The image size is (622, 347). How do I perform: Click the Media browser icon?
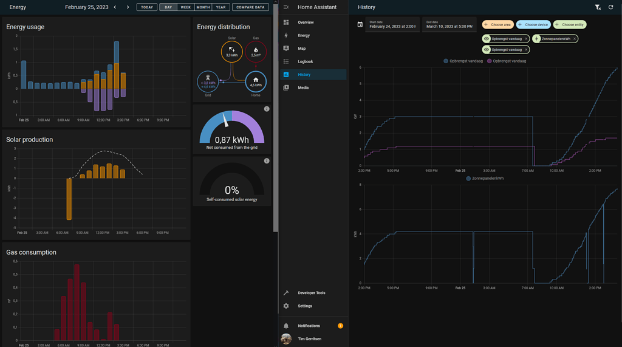(286, 88)
